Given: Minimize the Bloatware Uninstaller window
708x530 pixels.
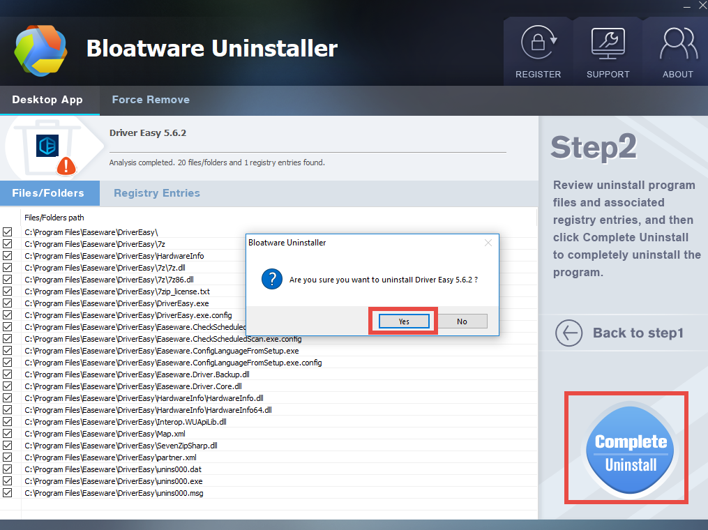Looking at the screenshot, I should pos(687,7).
